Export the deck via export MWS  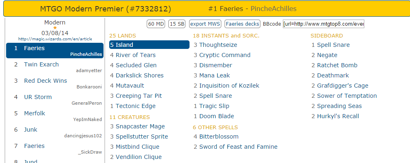point(205,24)
